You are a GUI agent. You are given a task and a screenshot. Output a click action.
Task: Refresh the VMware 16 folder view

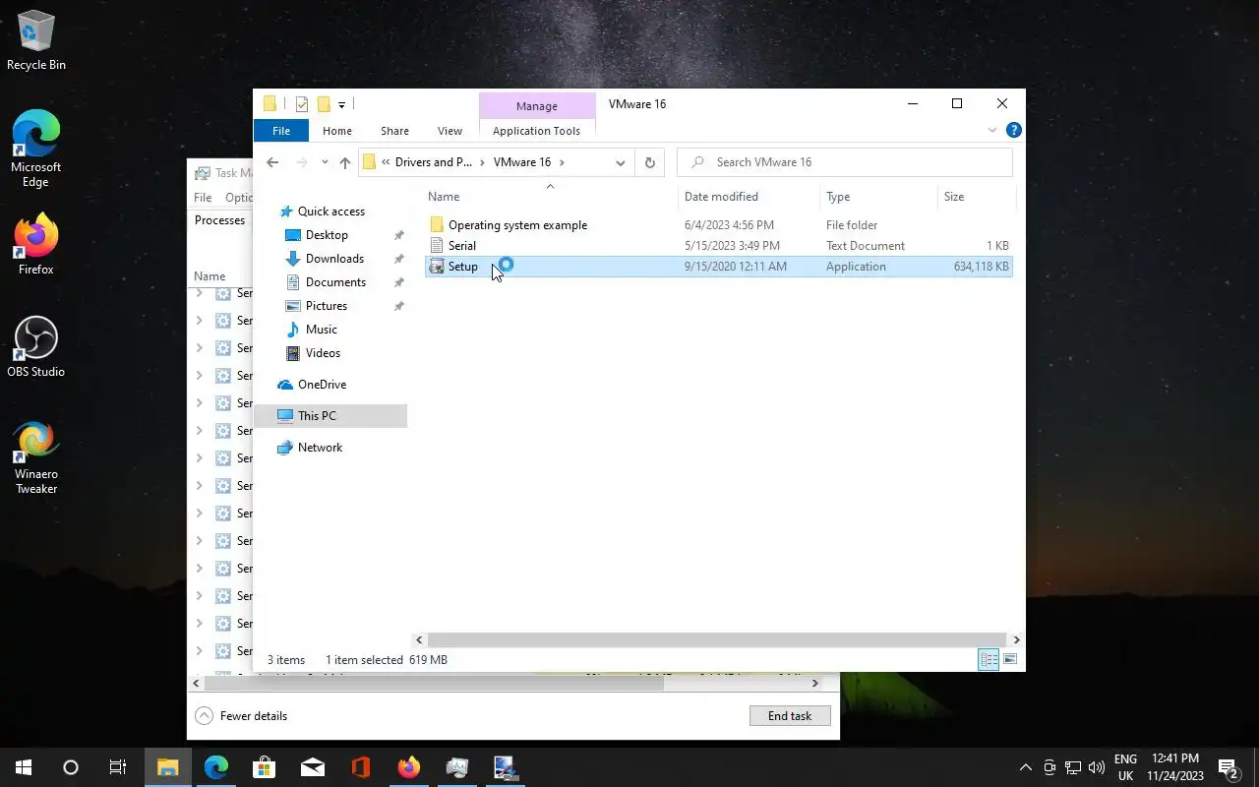649,162
